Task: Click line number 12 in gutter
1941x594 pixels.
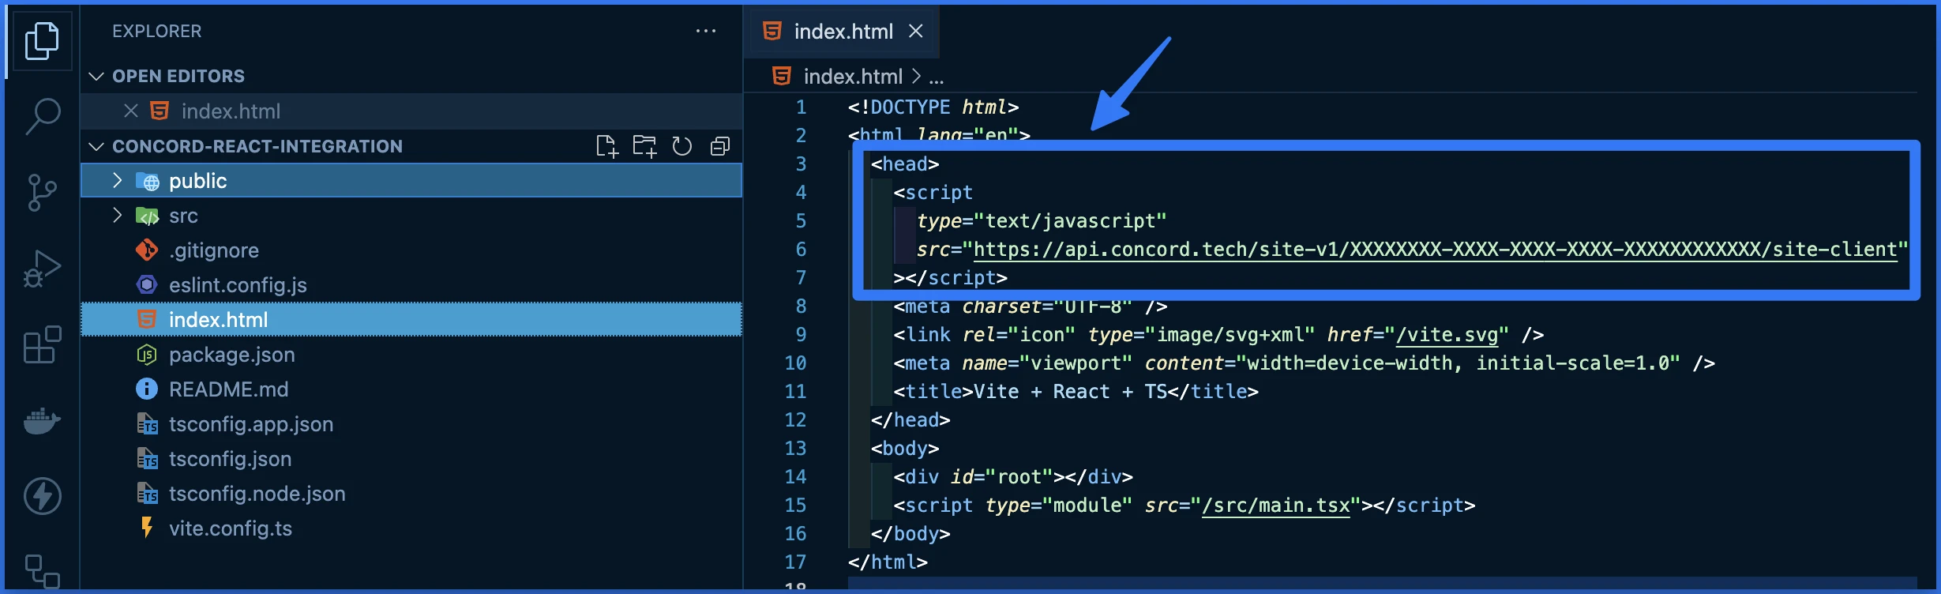Action: click(795, 420)
